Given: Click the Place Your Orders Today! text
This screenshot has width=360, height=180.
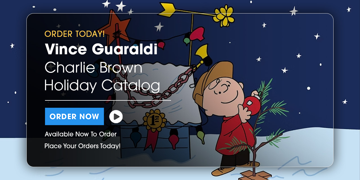Looking at the screenshot, I should [82, 146].
